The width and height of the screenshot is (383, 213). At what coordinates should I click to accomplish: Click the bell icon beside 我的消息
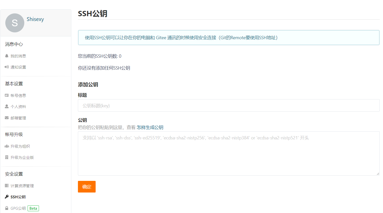coord(7,56)
